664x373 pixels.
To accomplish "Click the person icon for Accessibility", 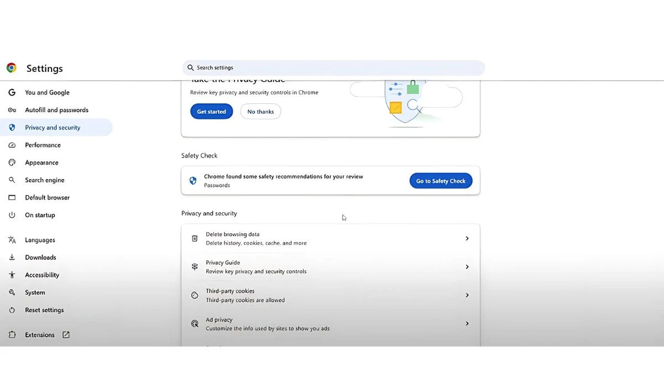I will (12, 275).
